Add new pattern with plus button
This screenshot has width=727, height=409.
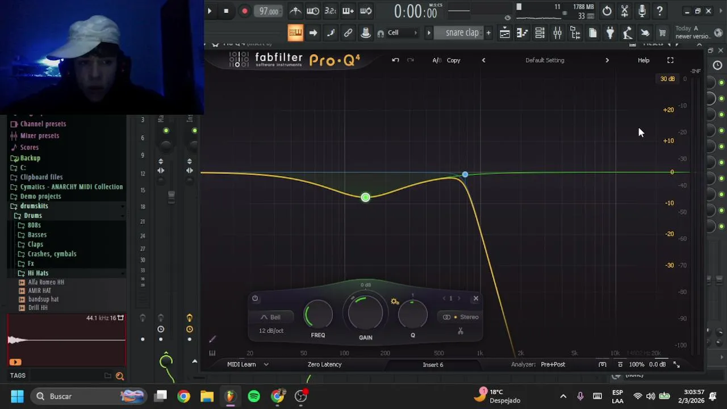[488, 33]
